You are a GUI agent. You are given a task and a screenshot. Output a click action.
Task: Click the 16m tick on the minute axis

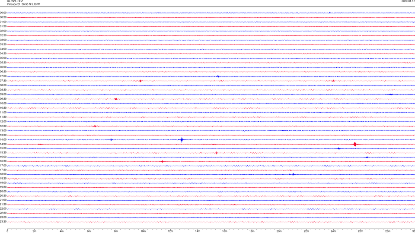[x=225, y=231]
